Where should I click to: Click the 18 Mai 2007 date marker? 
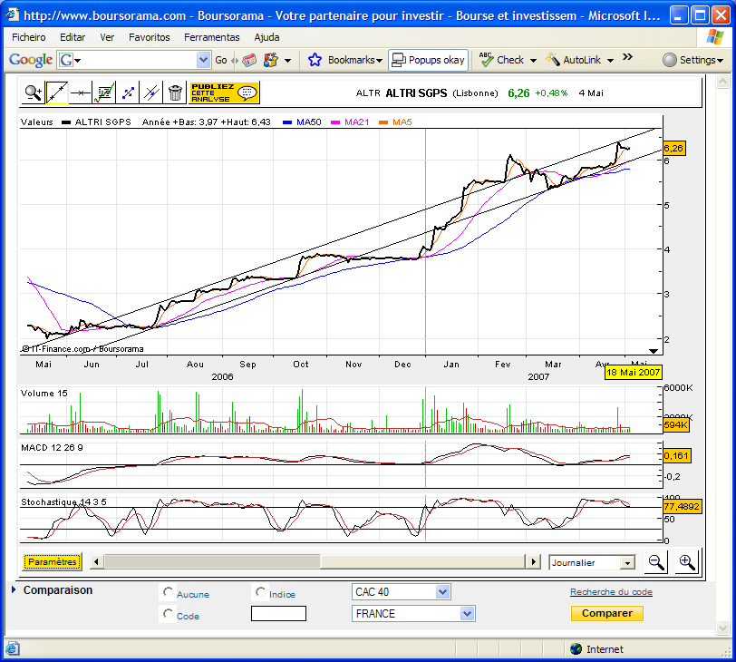634,373
